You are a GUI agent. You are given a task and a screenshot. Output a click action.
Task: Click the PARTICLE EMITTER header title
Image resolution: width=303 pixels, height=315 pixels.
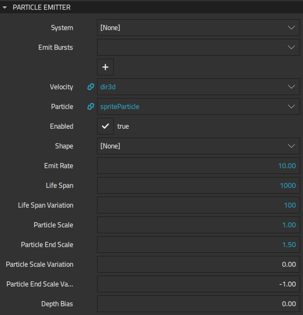pyautogui.click(x=42, y=8)
